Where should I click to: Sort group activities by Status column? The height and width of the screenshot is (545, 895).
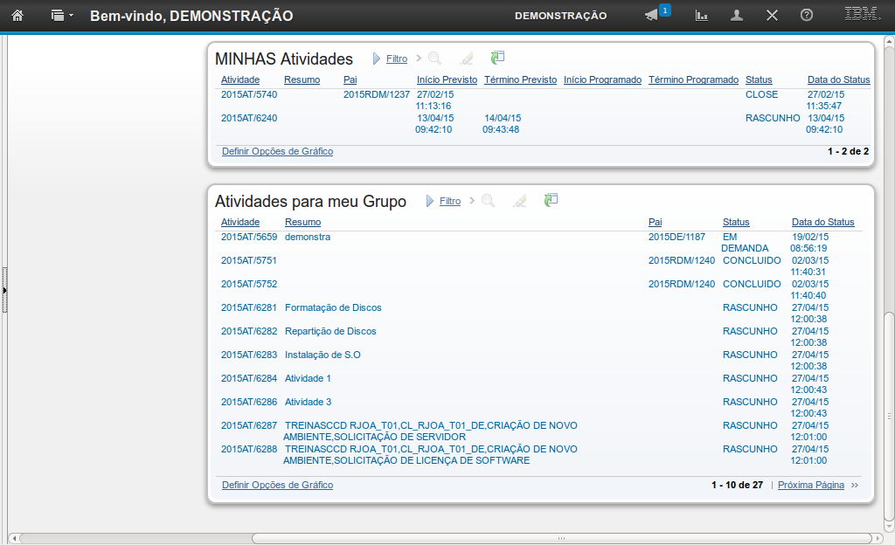[x=736, y=222]
